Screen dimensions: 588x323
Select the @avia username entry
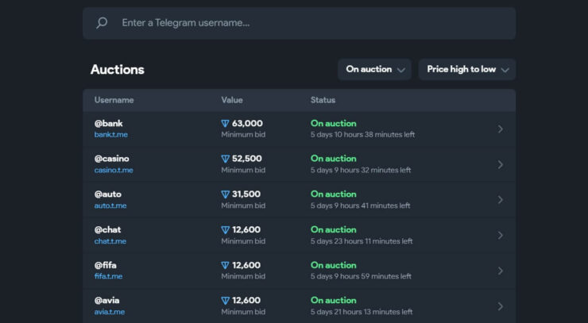(107, 300)
